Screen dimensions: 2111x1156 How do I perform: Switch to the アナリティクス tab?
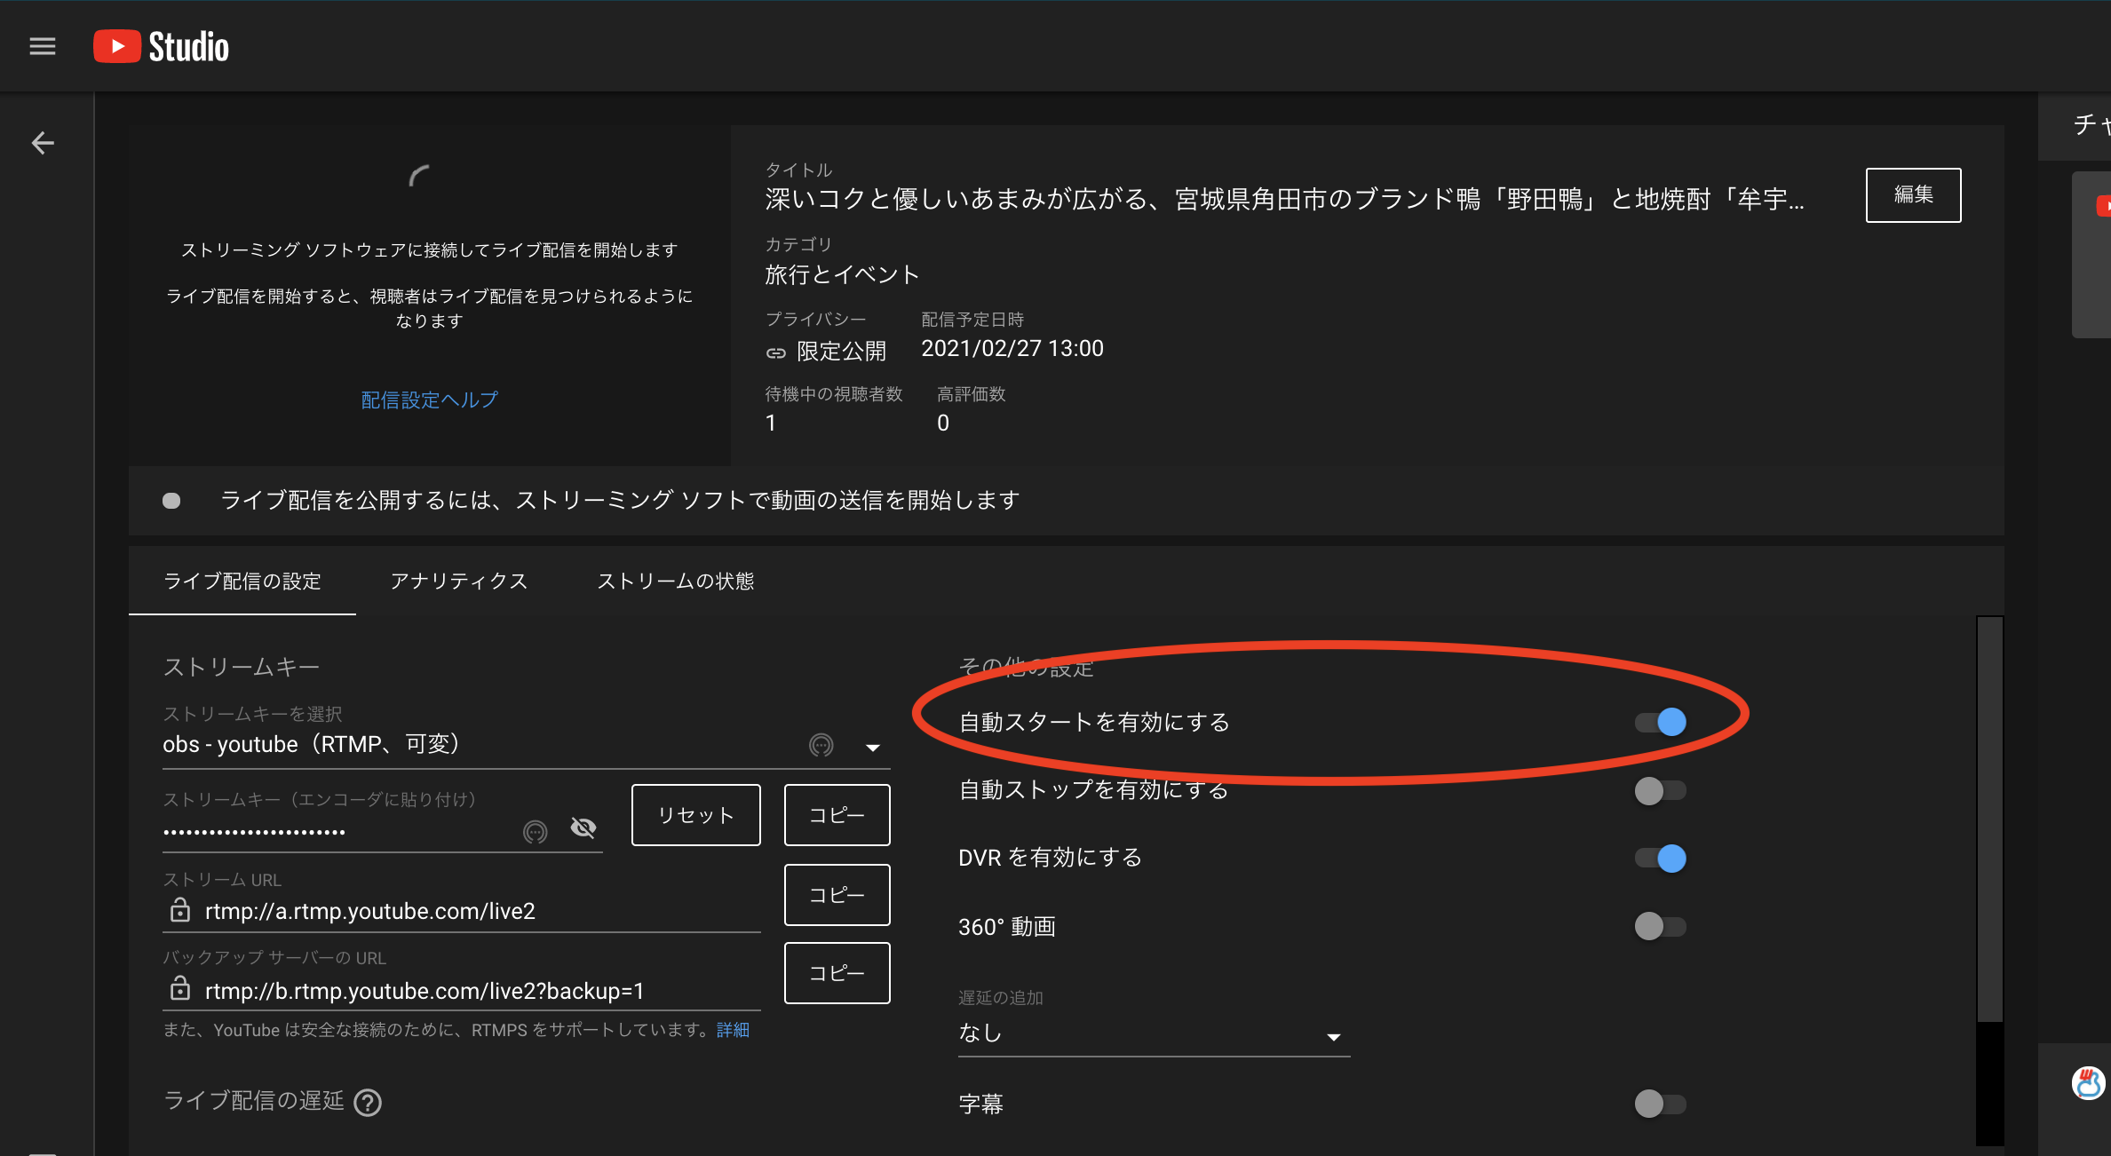click(458, 581)
